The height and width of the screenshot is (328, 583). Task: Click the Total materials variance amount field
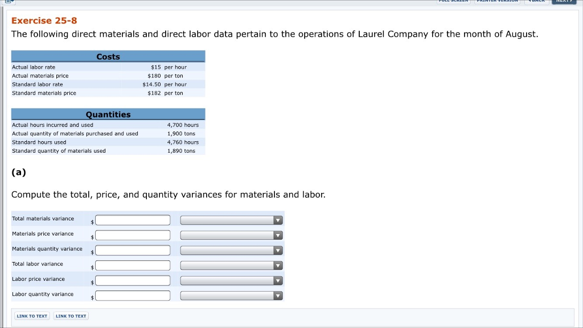[133, 220]
